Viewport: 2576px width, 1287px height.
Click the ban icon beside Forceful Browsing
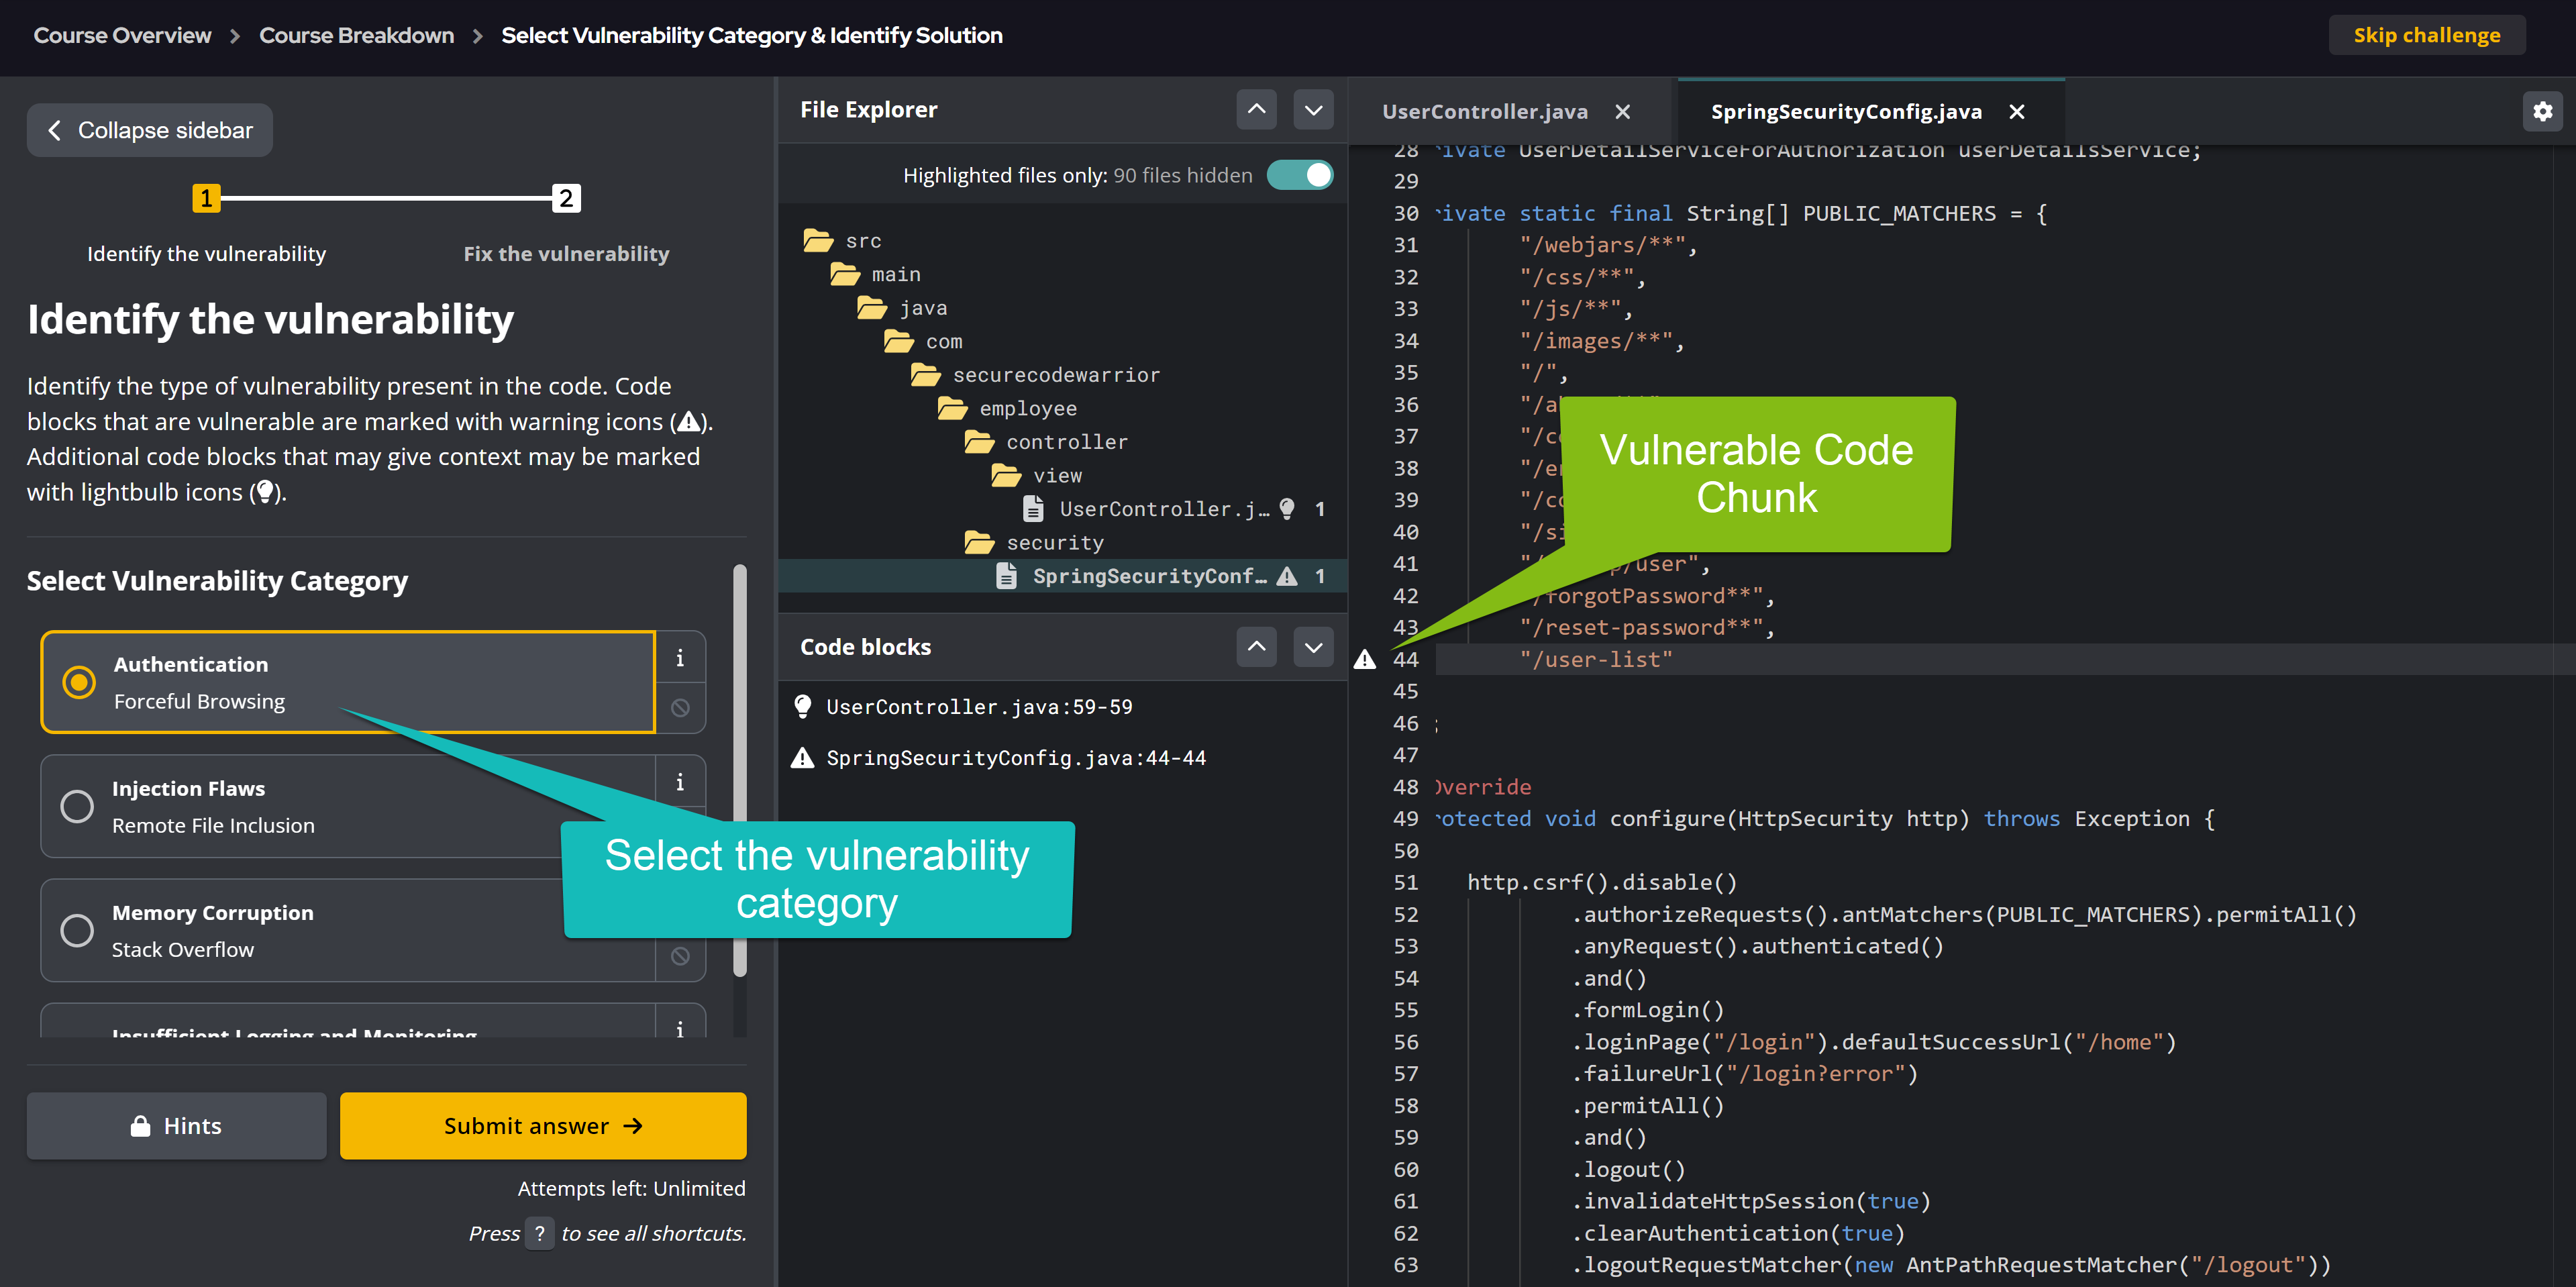pos(680,708)
